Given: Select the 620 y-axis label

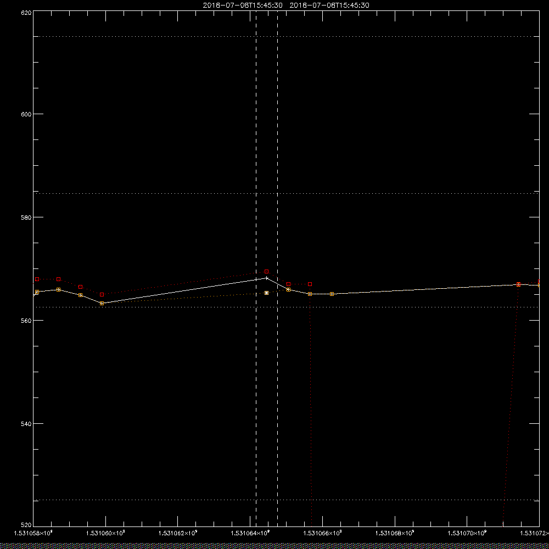Looking at the screenshot, I should [x=26, y=12].
